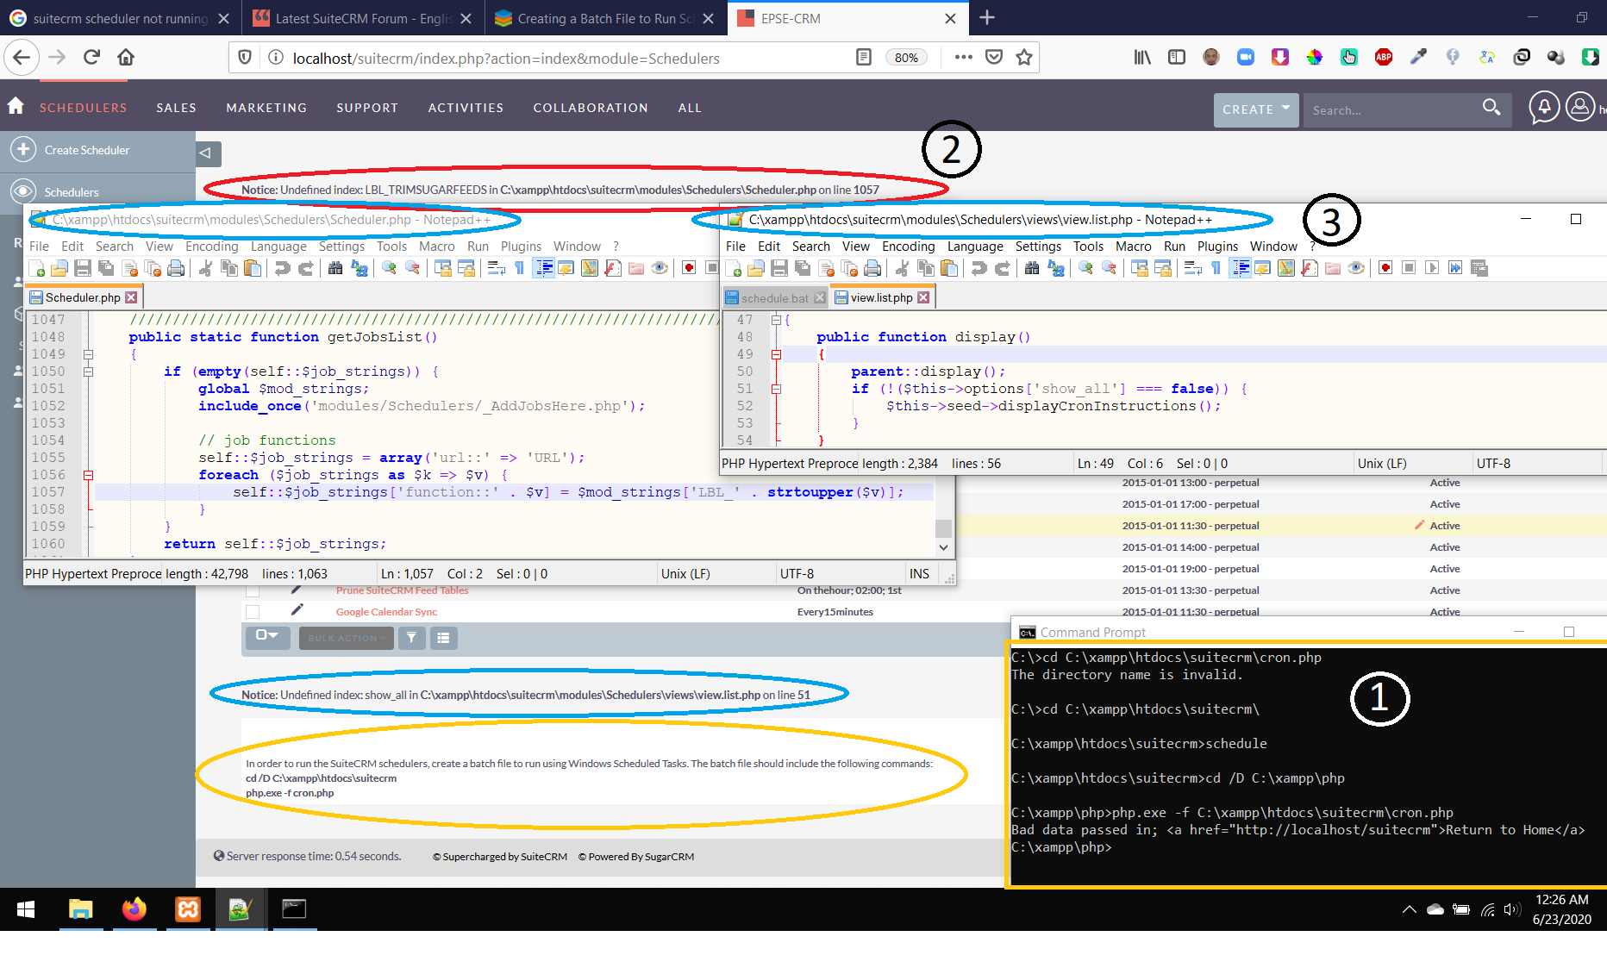Open the Google Calendar Sync scheduler link
Image resolution: width=1607 pixels, height=974 pixels.
pos(386,612)
